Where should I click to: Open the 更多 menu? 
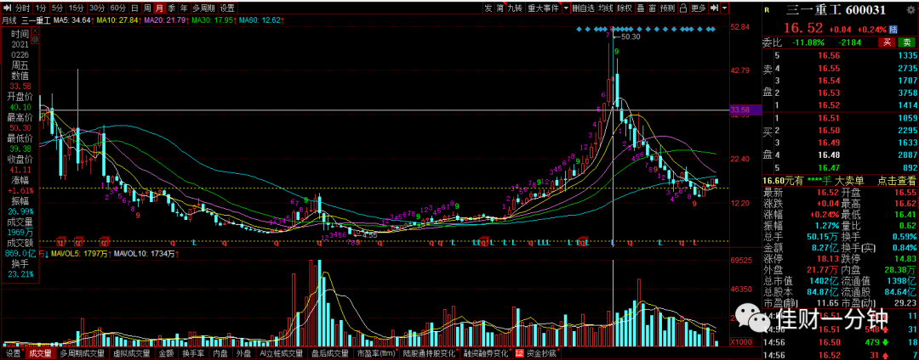(x=699, y=8)
